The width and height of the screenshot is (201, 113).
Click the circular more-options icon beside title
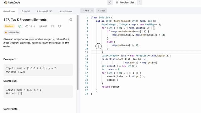pyautogui.click(x=71, y=19)
